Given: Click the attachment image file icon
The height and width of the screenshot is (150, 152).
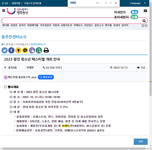Looking at the screenshot, I should click(x=5, y=77).
